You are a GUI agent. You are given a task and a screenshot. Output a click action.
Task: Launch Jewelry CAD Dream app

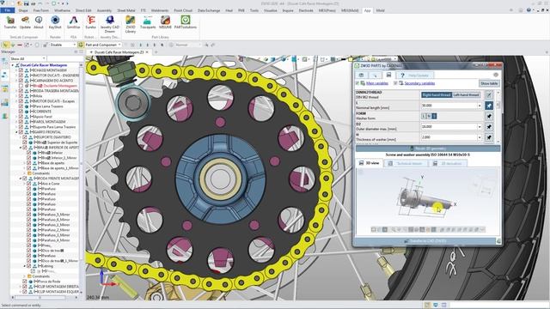[x=110, y=24]
